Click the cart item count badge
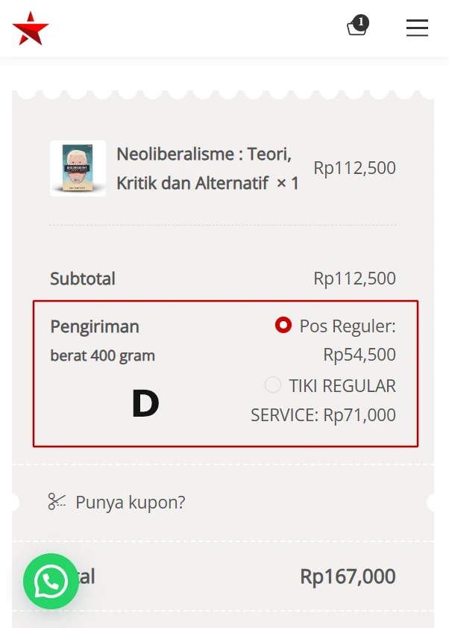 [361, 22]
